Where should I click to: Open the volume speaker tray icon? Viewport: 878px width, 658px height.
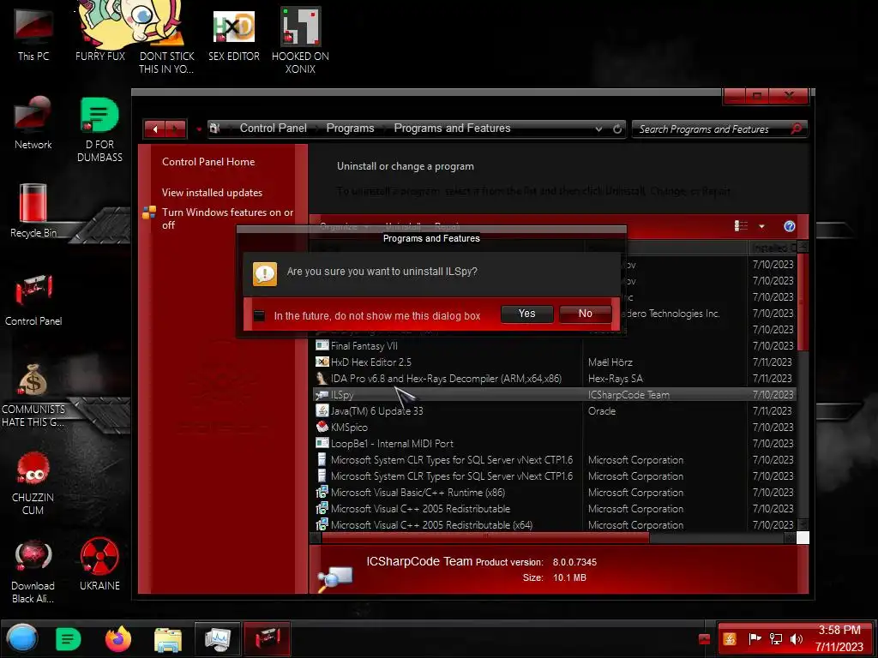(796, 639)
